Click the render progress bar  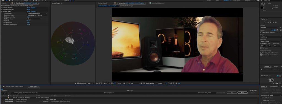click(x=130, y=89)
